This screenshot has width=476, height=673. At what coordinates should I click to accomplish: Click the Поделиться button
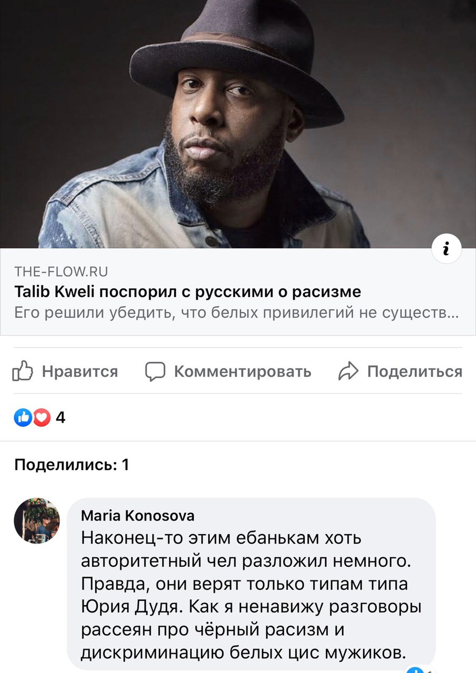(x=400, y=372)
